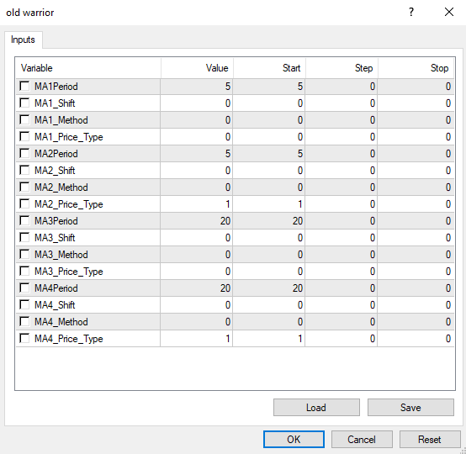Close the old warrior dialog
Screen dimensions: 466x454
click(x=449, y=12)
